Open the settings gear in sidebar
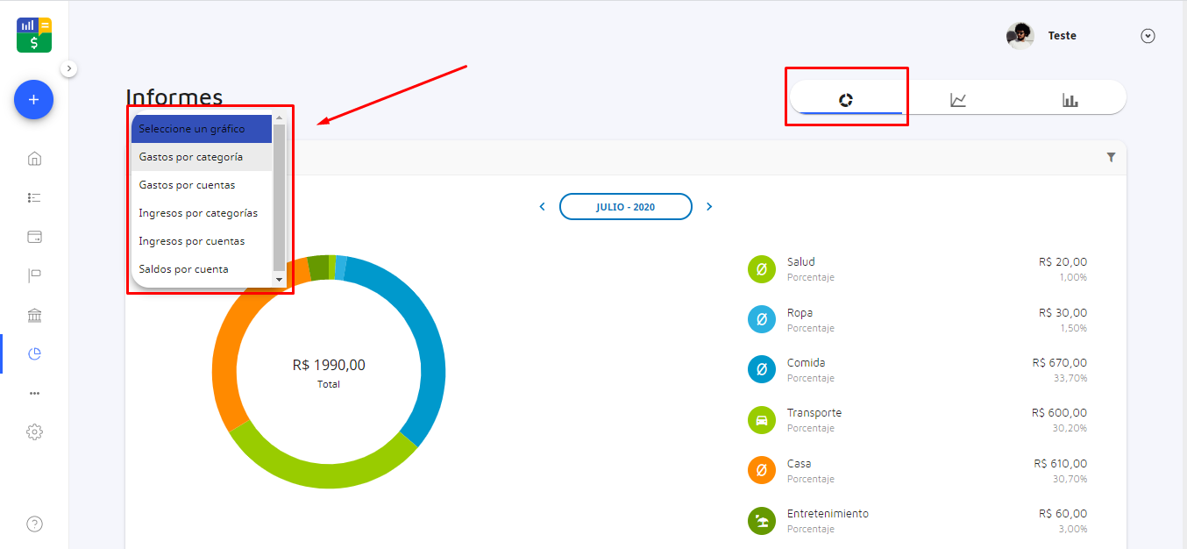This screenshot has width=1187, height=549. pos(34,432)
